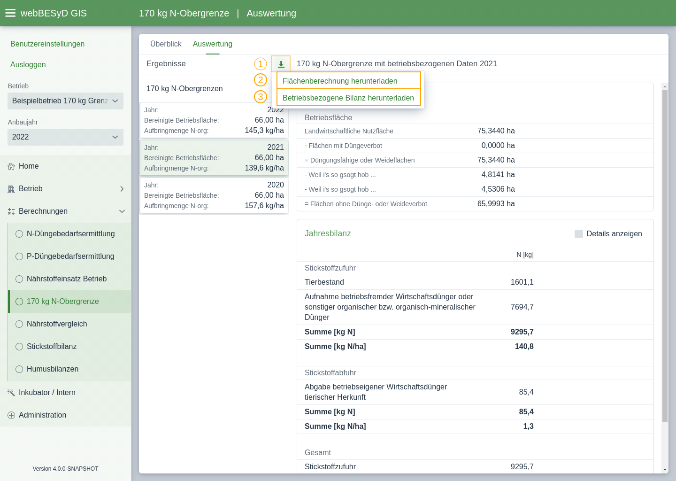The width and height of the screenshot is (676, 481).
Task: Click the Summe [kg N/ha] value 140,8
Action: pos(524,347)
